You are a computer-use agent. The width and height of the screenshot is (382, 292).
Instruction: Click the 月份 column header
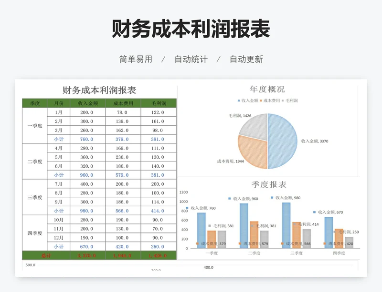pyautogui.click(x=58, y=103)
